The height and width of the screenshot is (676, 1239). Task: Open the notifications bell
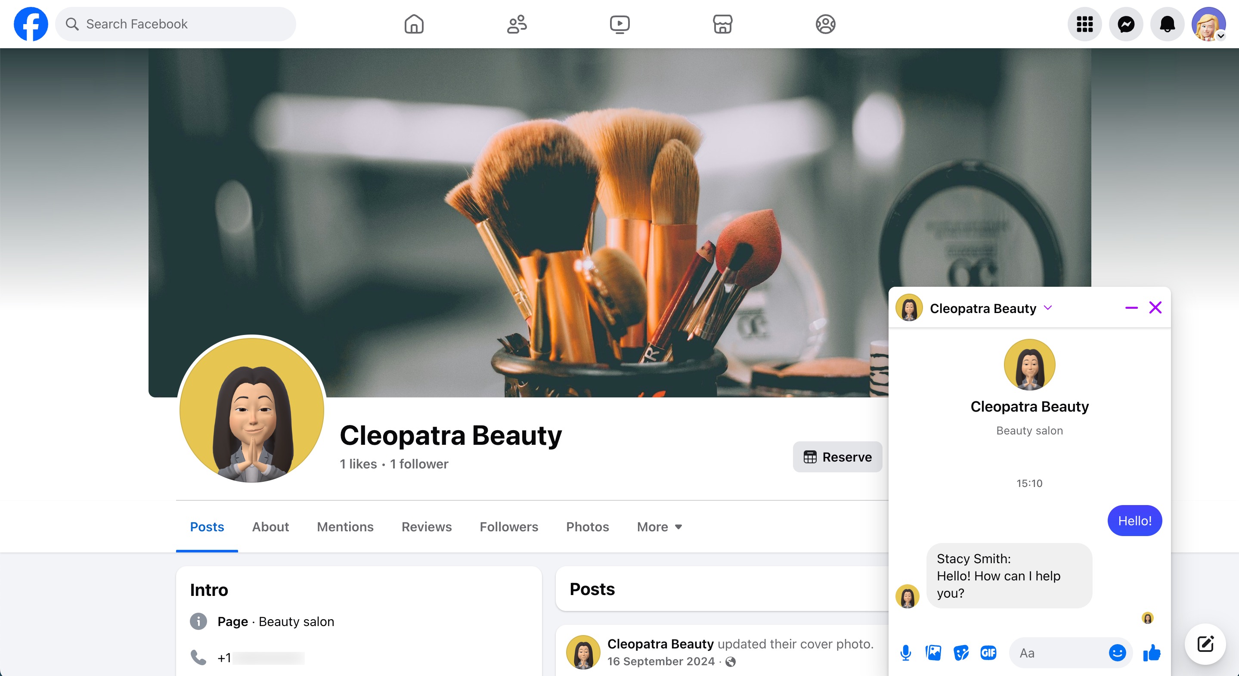[1167, 24]
